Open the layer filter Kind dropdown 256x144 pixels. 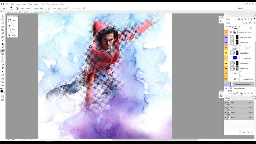point(230,19)
